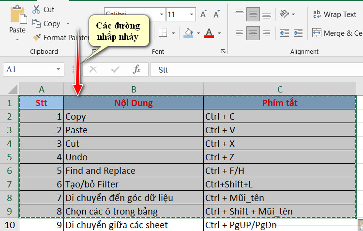Click Merge & Center button
Viewport: 363px width, 231px height.
tap(337, 33)
